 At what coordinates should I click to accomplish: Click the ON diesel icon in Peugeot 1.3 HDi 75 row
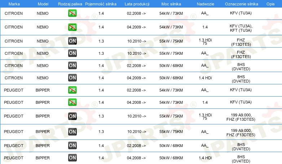(x=72, y=116)
